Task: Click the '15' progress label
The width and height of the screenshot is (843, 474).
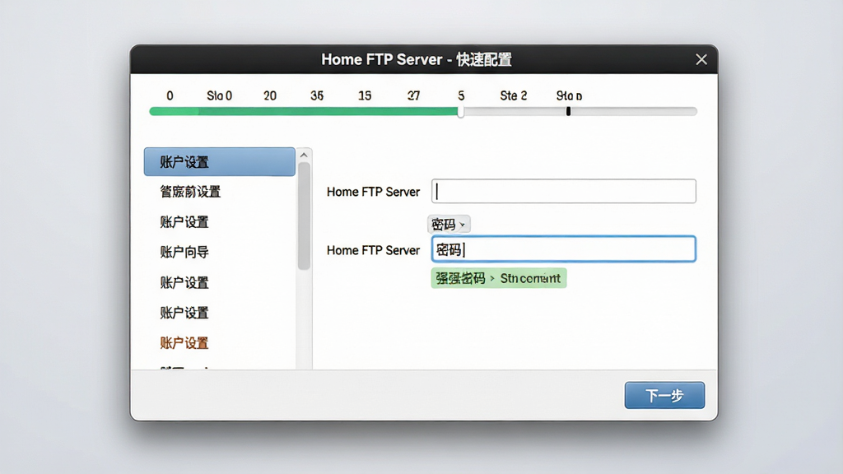Action: pos(365,95)
